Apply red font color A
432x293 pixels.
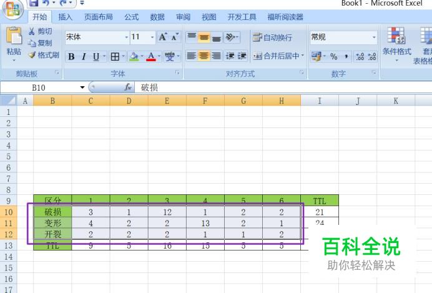pyautogui.click(x=151, y=57)
